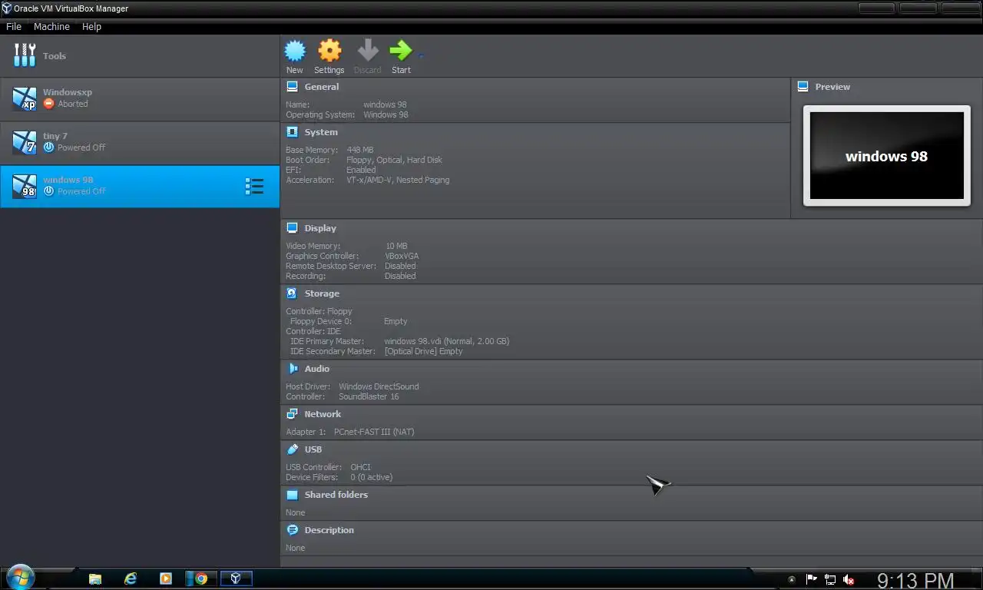This screenshot has height=590, width=983.
Task: Click the 'SoundBlaster 16' controller value
Action: click(x=369, y=396)
